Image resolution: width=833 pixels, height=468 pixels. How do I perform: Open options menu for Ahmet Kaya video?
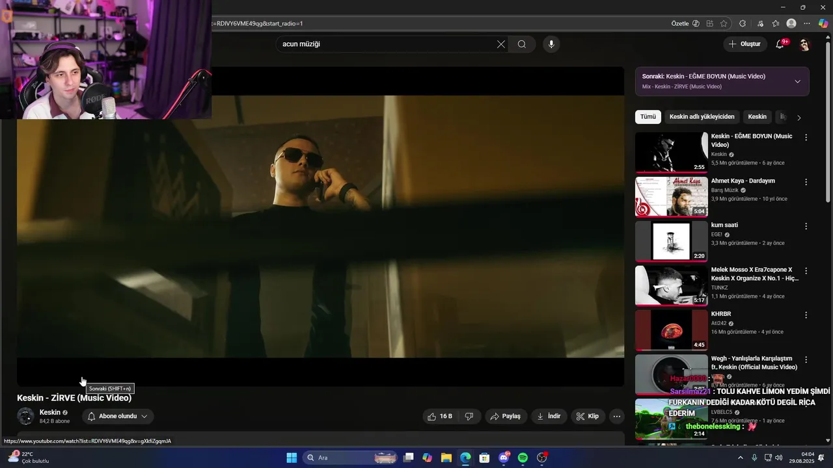point(806,182)
